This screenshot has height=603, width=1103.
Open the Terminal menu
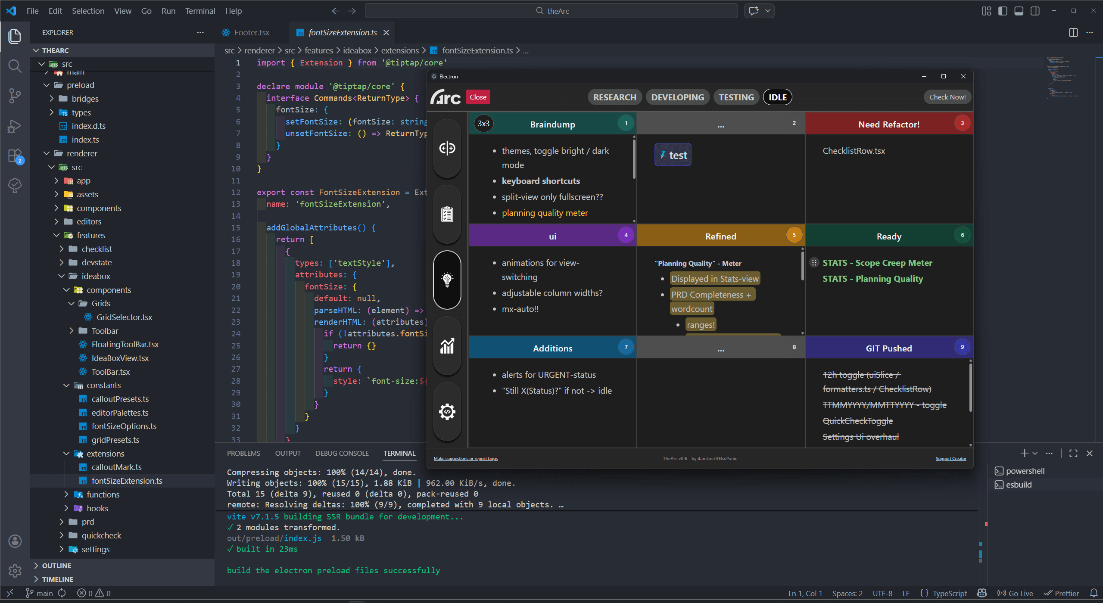200,11
